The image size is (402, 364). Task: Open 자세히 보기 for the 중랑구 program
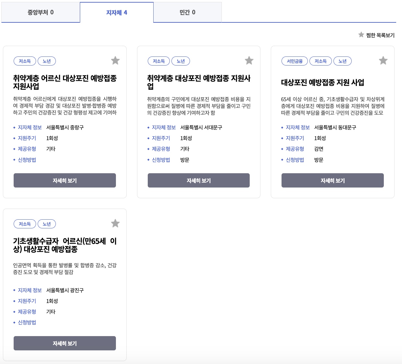point(65,180)
